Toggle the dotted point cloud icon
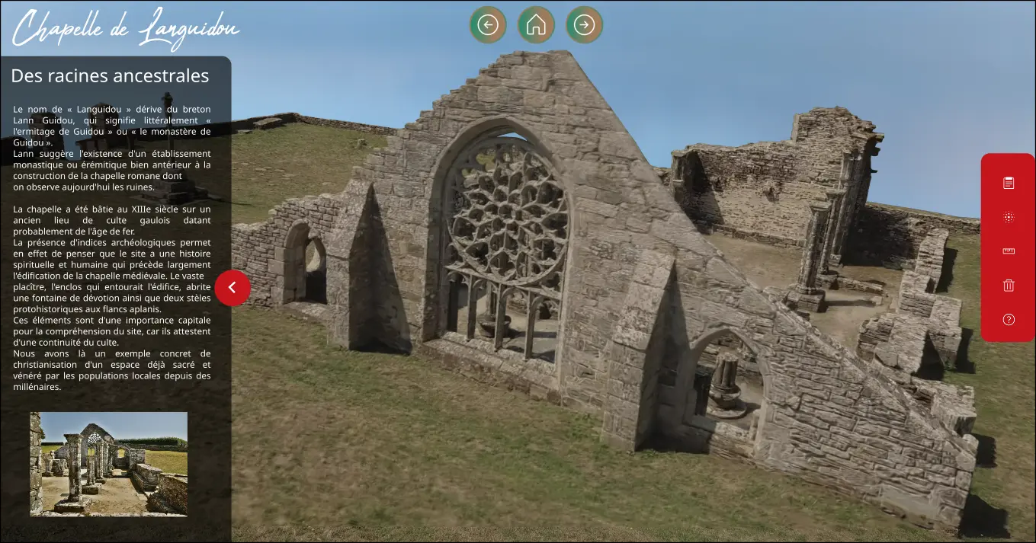 1009,217
